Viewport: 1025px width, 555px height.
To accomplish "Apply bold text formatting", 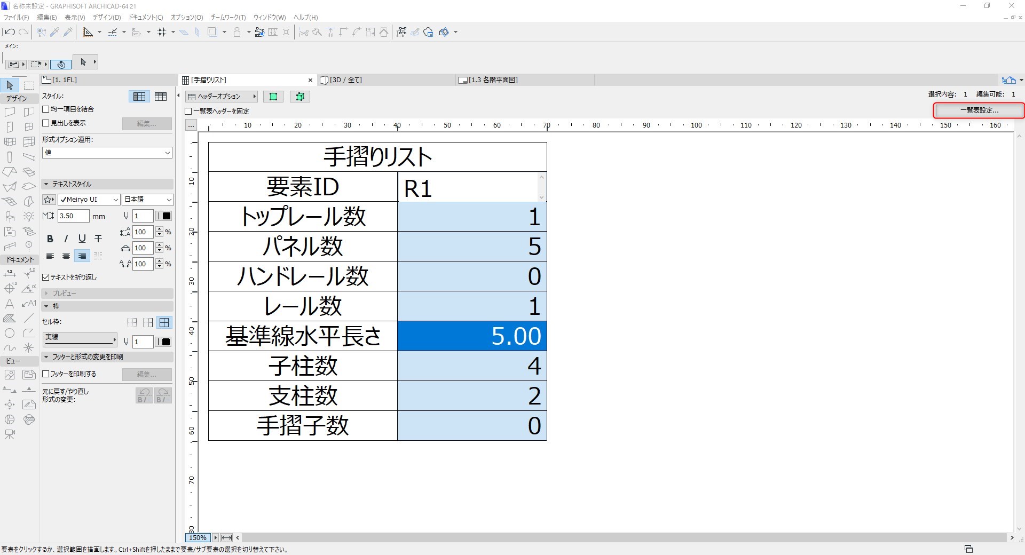I will click(50, 239).
